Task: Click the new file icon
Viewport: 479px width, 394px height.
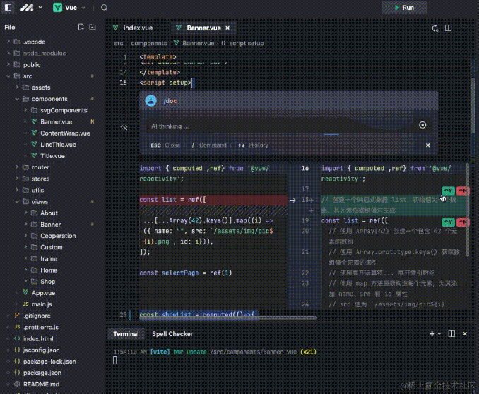Action: pos(81,27)
